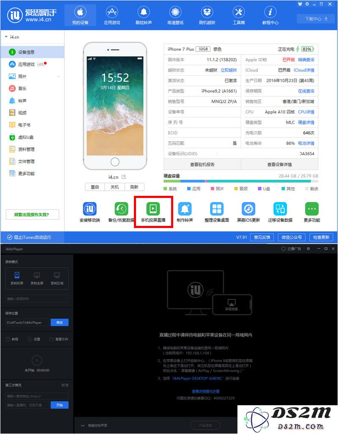Click 查看详细操作步骤 link in i4AirPlayer

click(206, 391)
